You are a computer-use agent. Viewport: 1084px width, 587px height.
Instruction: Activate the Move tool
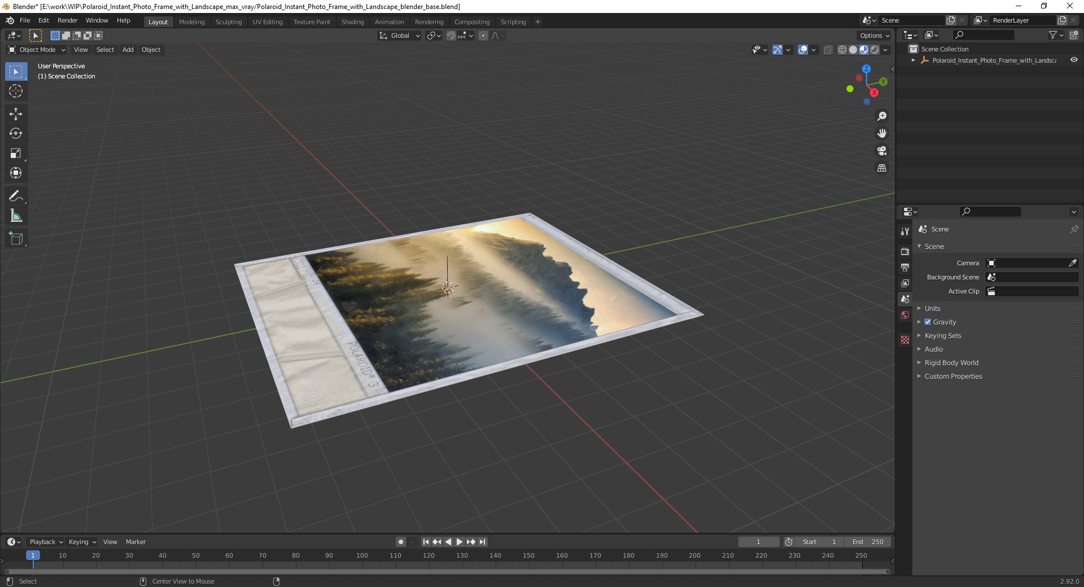(16, 114)
